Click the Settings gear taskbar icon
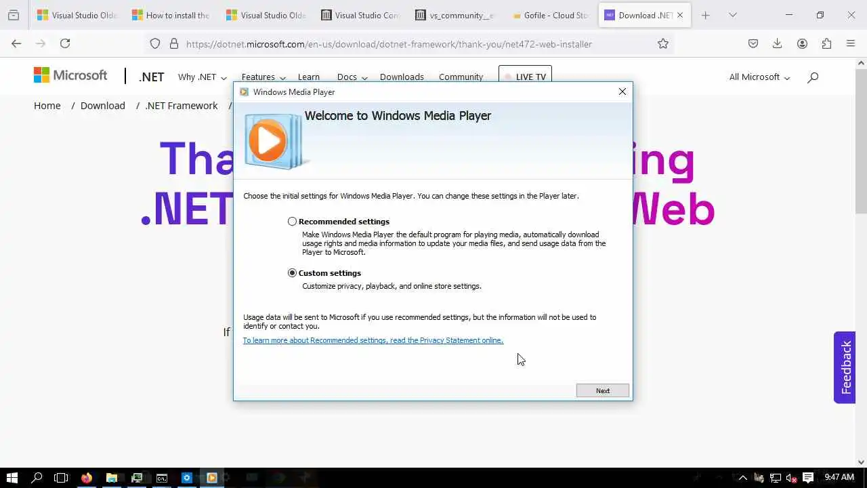 point(187,478)
